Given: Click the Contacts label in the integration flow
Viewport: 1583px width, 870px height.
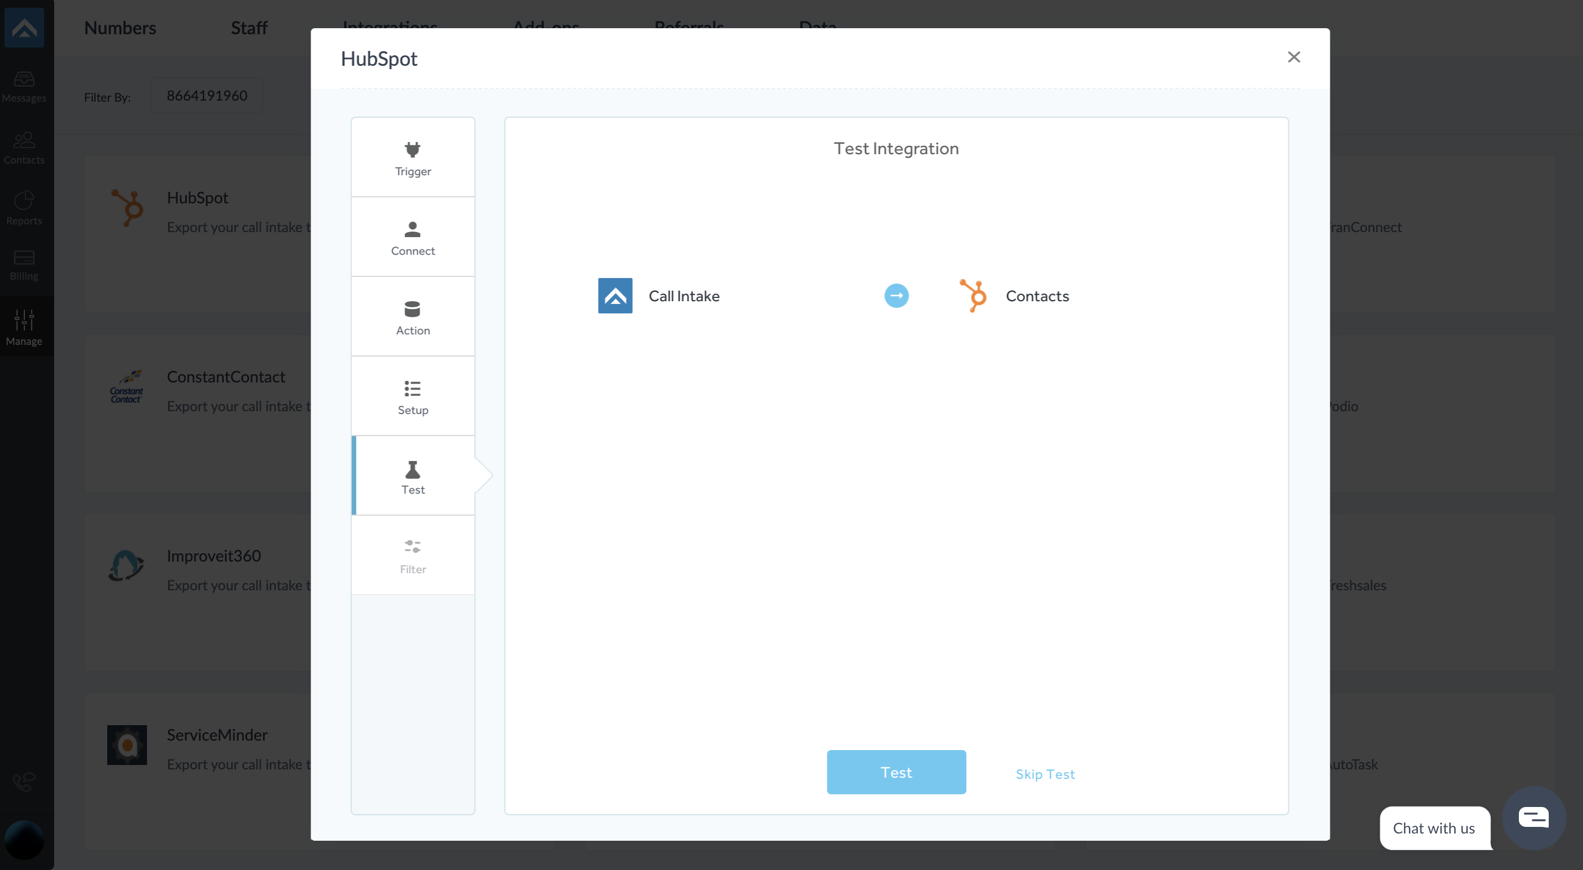Looking at the screenshot, I should click(x=1037, y=296).
